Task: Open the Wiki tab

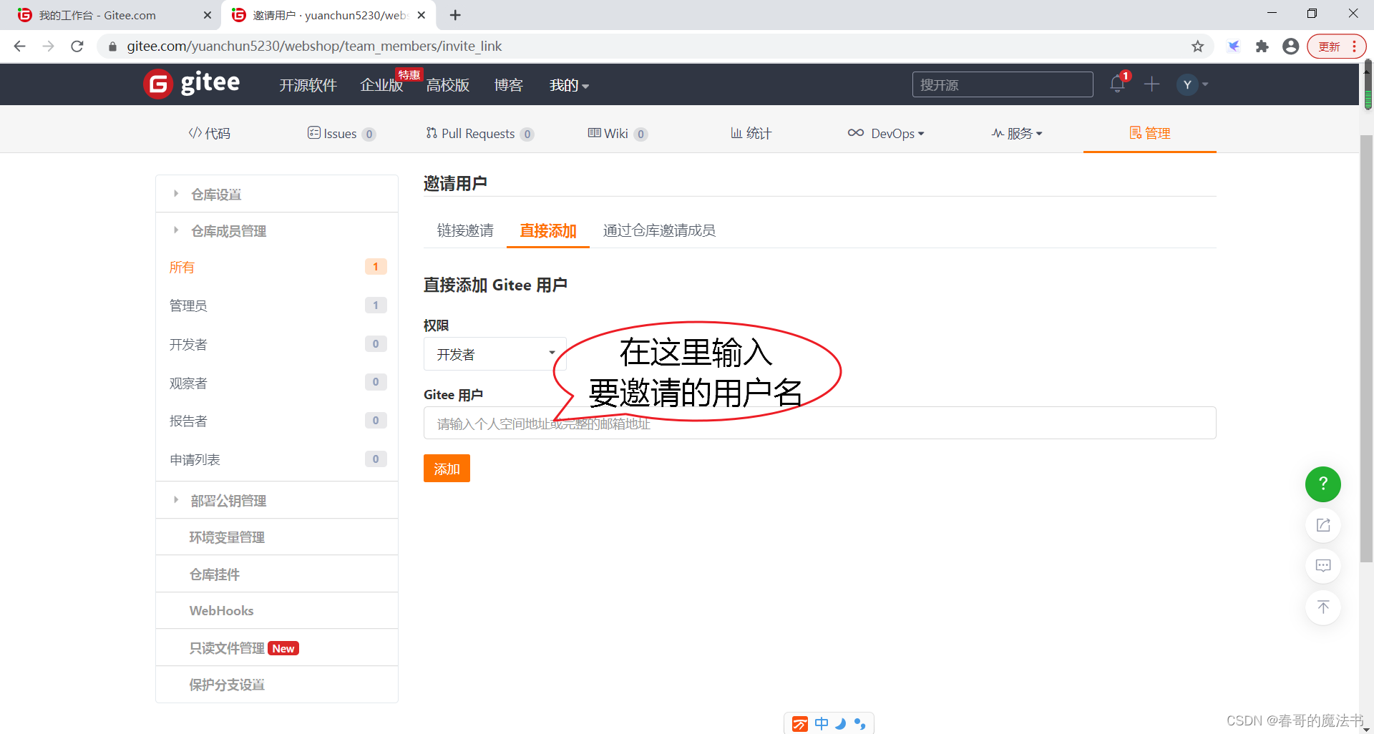Action: click(x=618, y=133)
